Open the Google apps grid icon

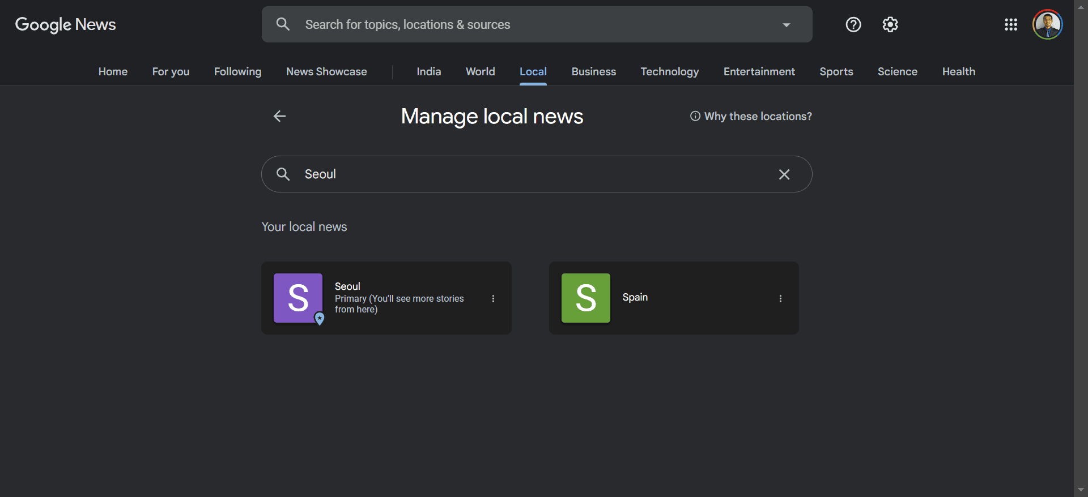click(x=1010, y=24)
